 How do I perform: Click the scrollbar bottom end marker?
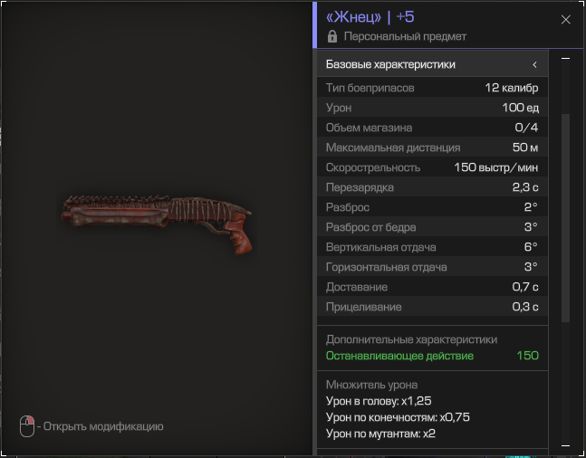565,445
